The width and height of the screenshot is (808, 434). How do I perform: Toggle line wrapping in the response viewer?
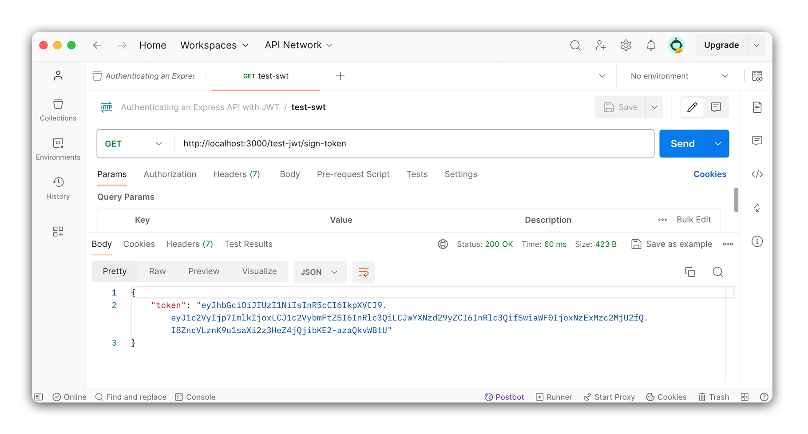(x=364, y=272)
